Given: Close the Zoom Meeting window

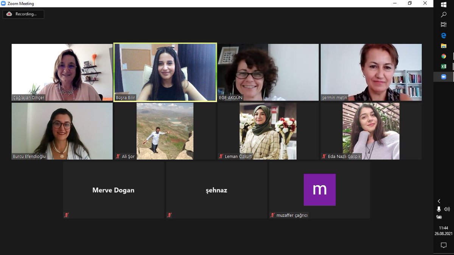Looking at the screenshot, I should (x=426, y=3).
